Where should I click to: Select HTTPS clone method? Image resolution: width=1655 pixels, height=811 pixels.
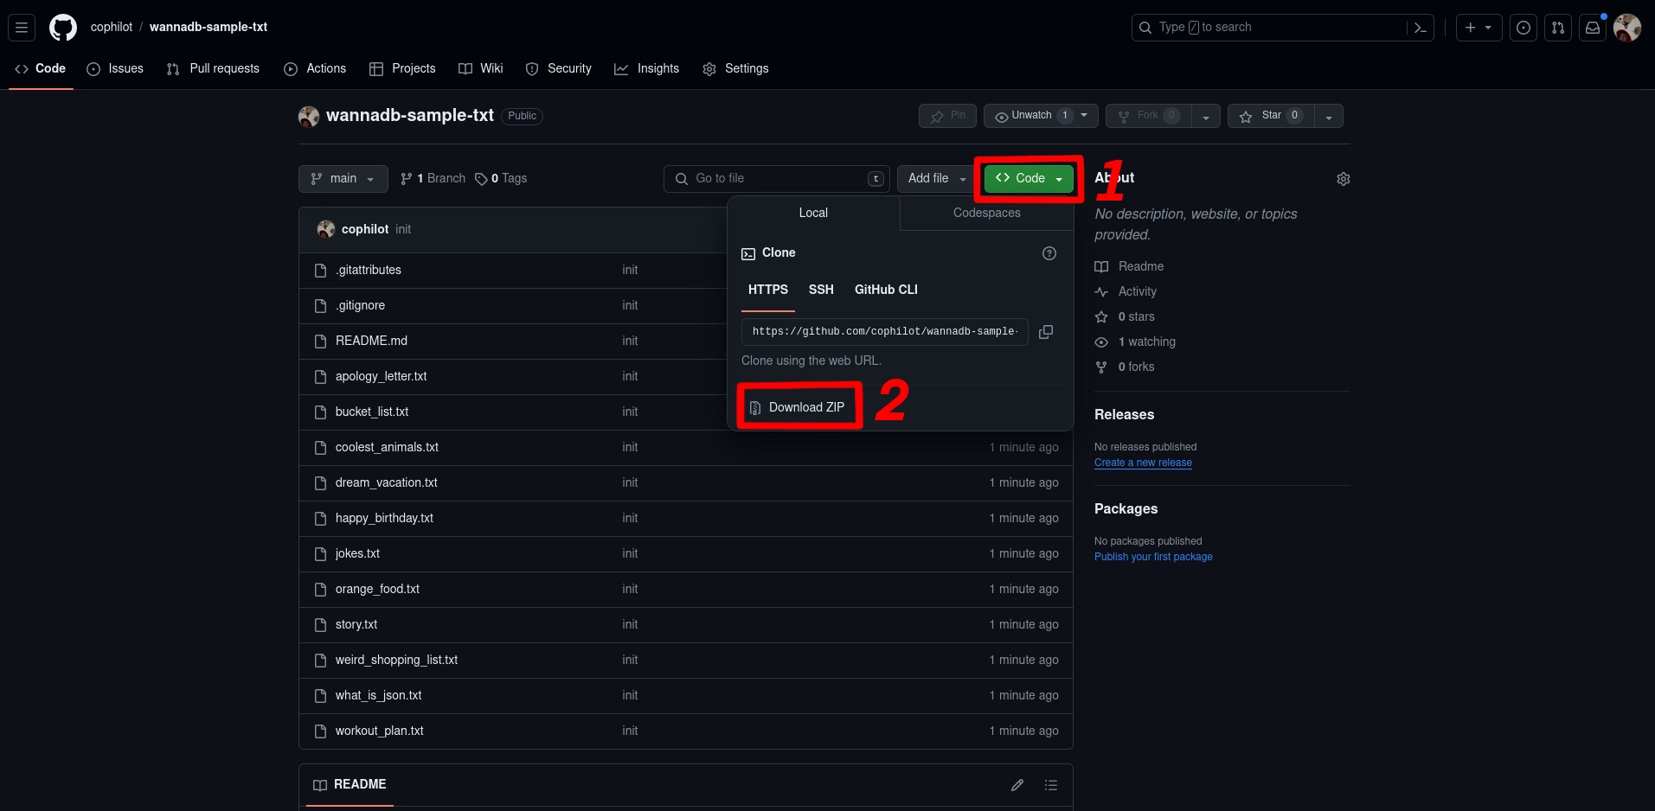[x=768, y=291]
